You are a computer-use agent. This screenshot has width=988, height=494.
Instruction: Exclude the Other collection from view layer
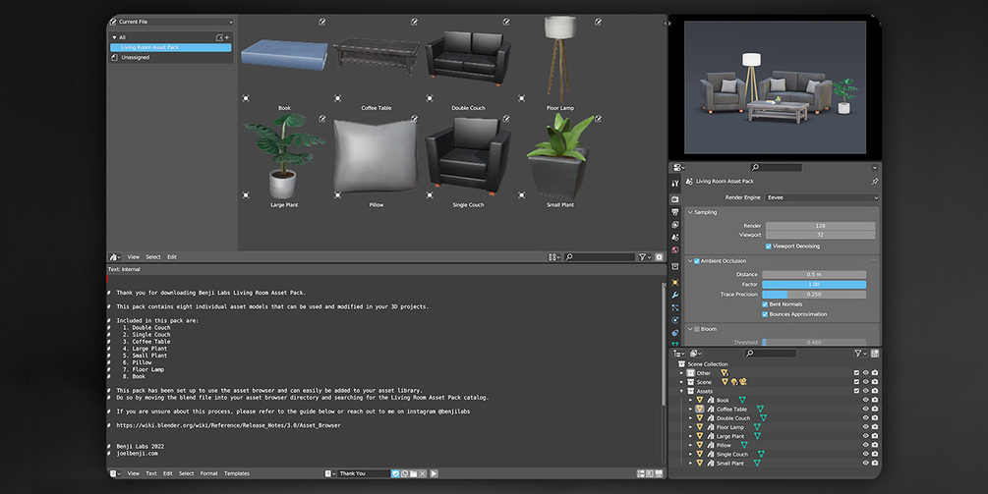tap(856, 373)
